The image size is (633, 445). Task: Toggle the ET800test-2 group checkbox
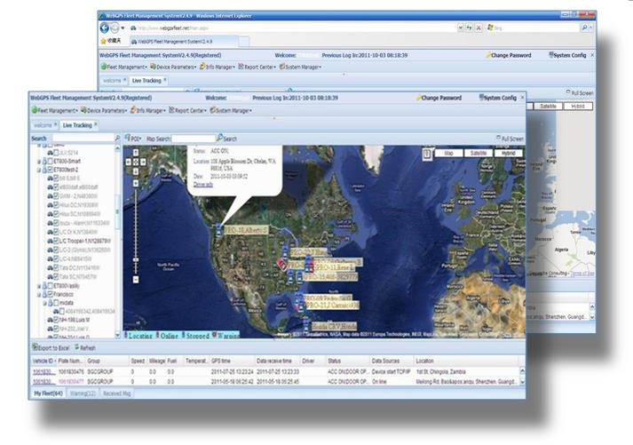pos(51,170)
